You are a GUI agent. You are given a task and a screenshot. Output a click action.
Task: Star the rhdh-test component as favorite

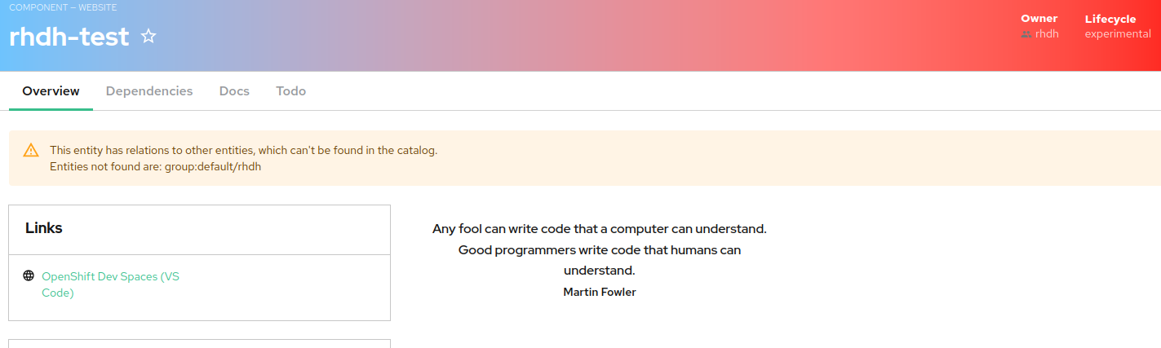[x=148, y=37]
